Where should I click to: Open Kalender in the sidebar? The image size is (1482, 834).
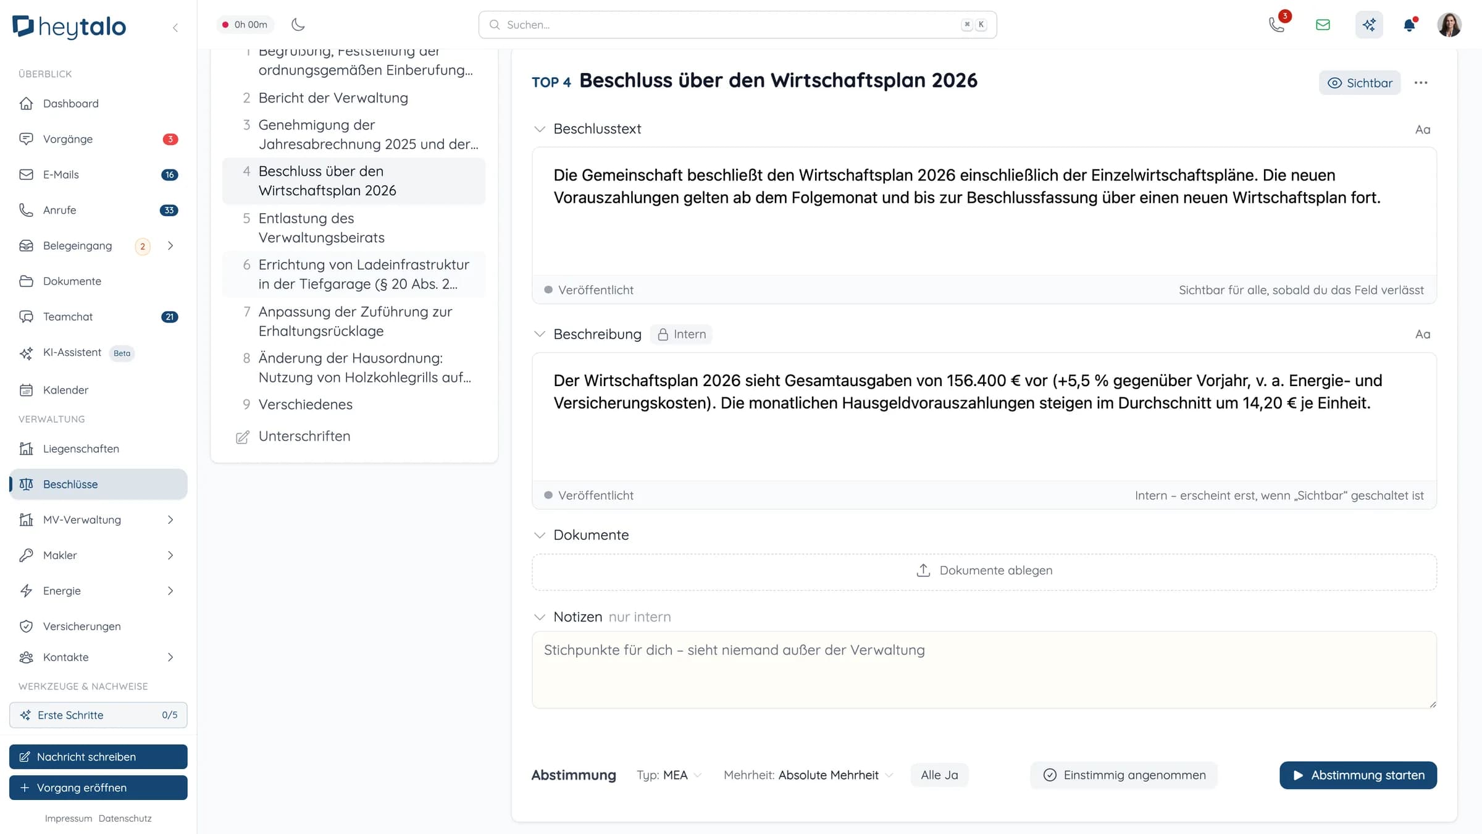point(98,390)
